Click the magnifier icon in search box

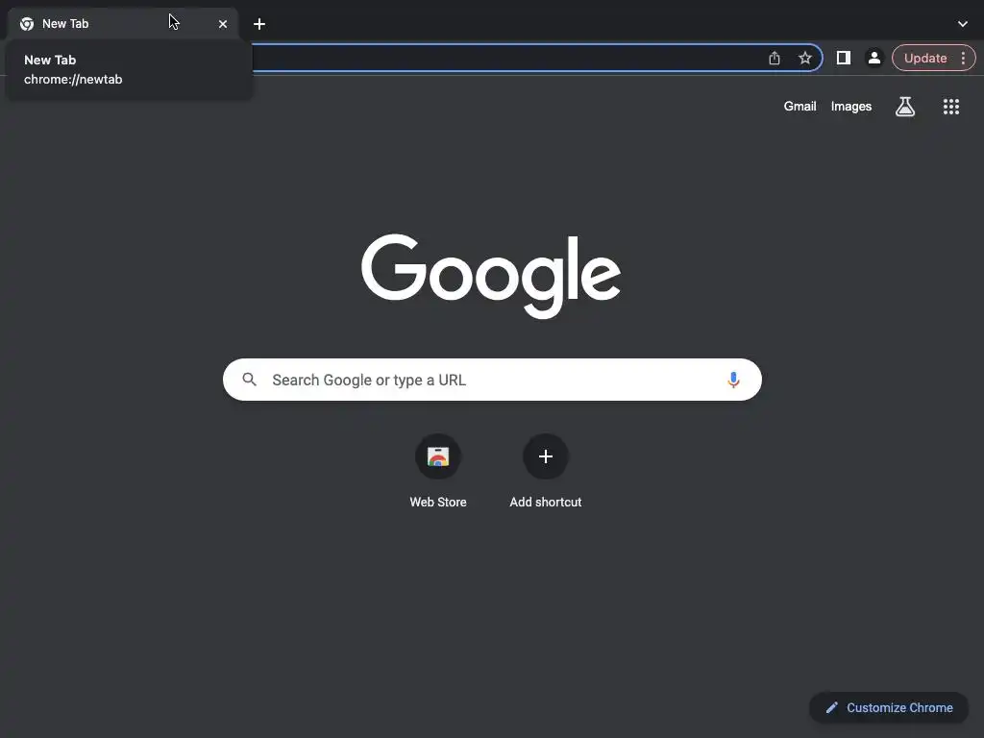[249, 380]
